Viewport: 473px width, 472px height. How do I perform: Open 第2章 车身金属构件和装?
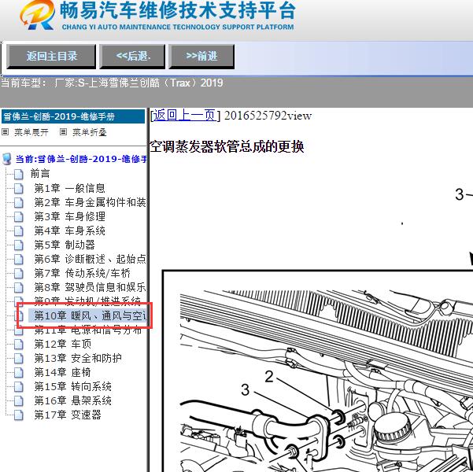pos(90,202)
